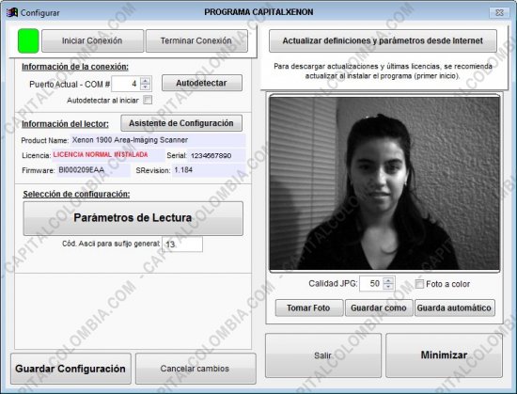The image size is (517, 394).
Task: Click the Serial number 1234567890 field
Action: click(216, 155)
